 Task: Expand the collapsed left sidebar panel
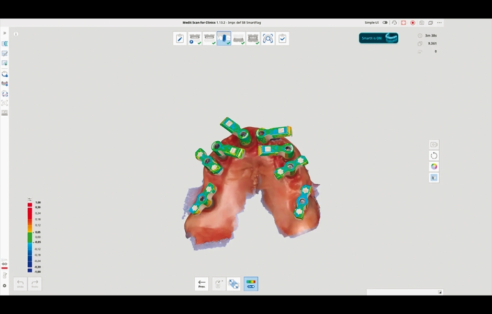point(5,32)
